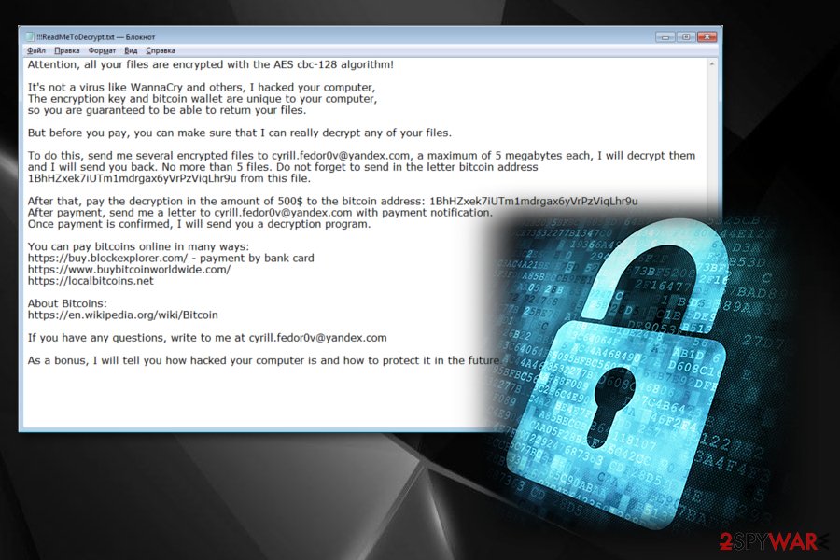
Task: Click the localbitcoins.net URL text
Action: pos(91,280)
